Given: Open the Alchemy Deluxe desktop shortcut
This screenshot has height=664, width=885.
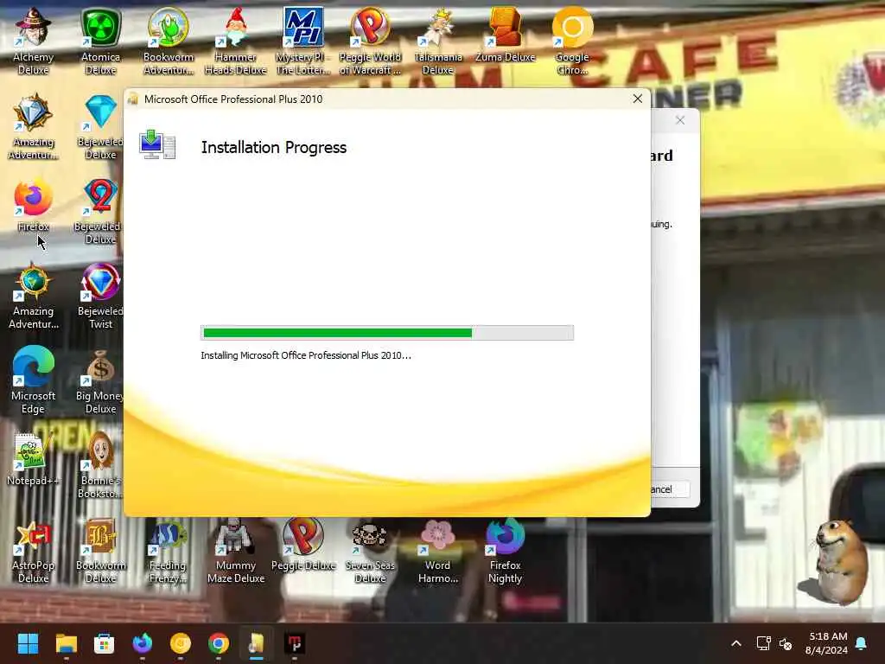Looking at the screenshot, I should tap(34, 41).
